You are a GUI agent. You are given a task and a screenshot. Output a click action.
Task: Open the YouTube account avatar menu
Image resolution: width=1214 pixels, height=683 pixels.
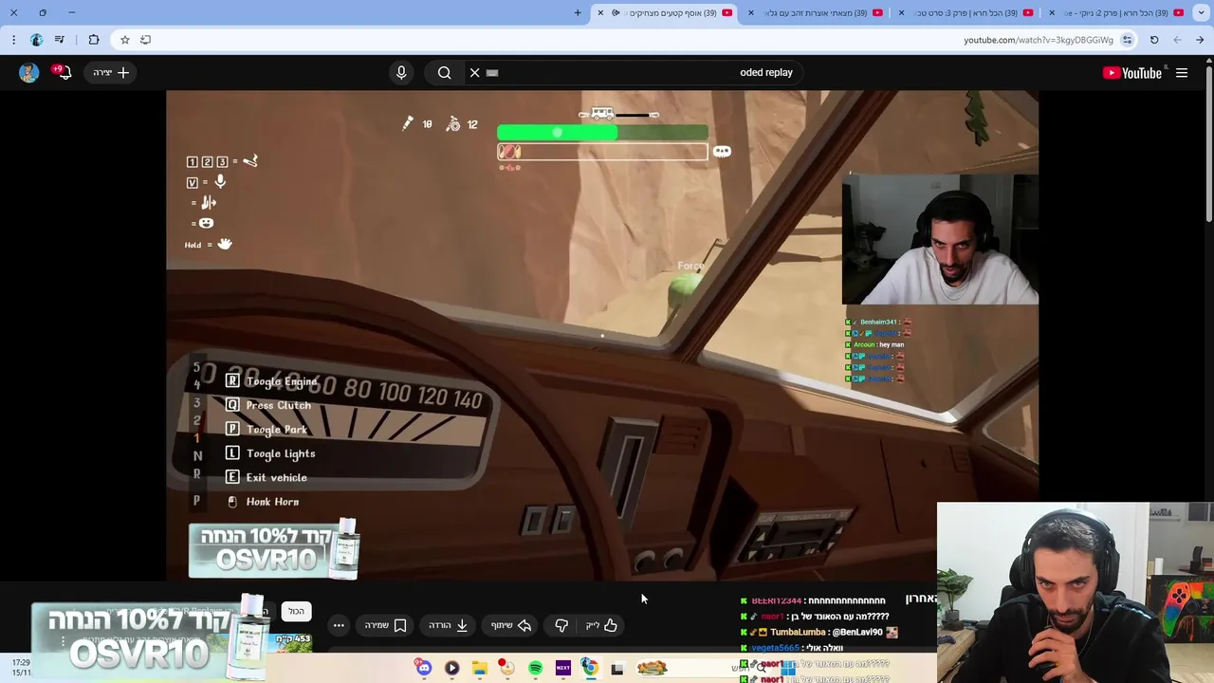pyautogui.click(x=28, y=72)
